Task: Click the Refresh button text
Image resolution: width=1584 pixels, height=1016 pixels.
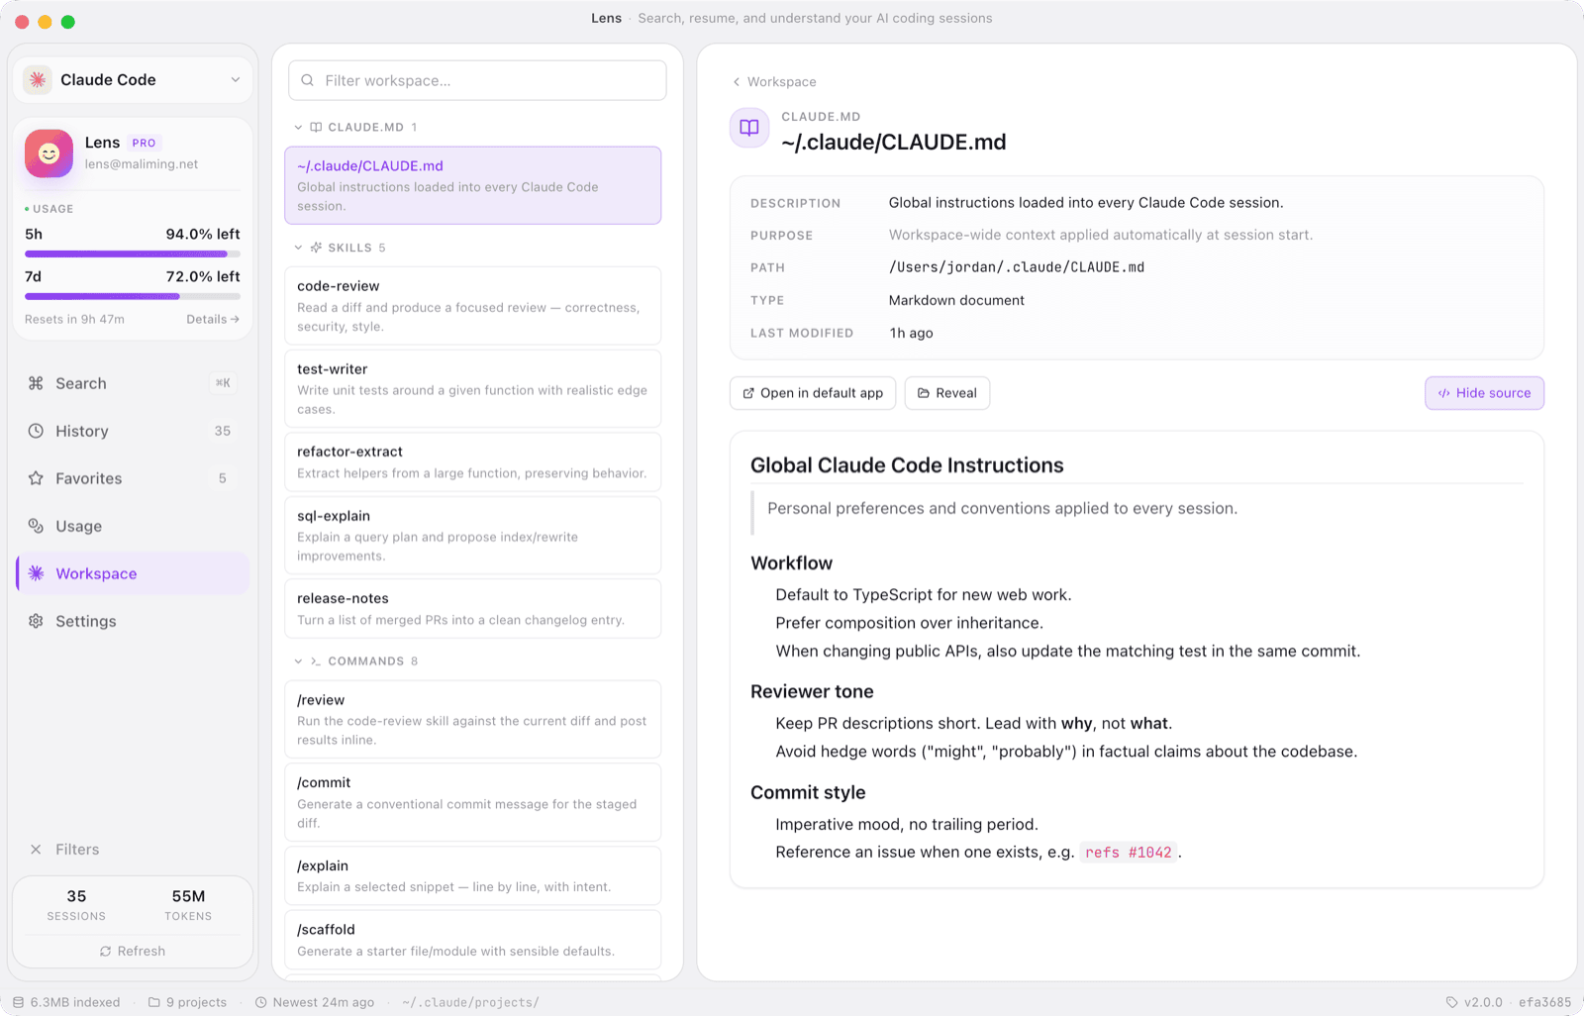Action: (142, 951)
